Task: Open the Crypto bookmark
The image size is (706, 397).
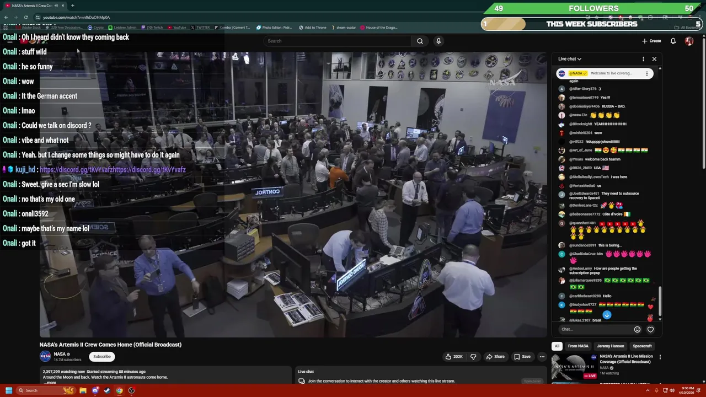Action: click(x=95, y=28)
